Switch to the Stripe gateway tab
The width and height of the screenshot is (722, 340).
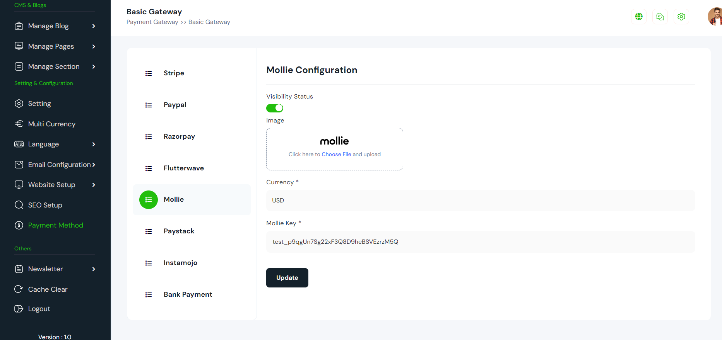click(174, 73)
